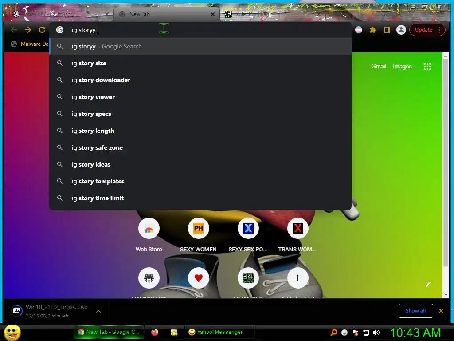Open the Chrome three-dot menu
Viewport: 454px width, 341px height.
point(439,30)
